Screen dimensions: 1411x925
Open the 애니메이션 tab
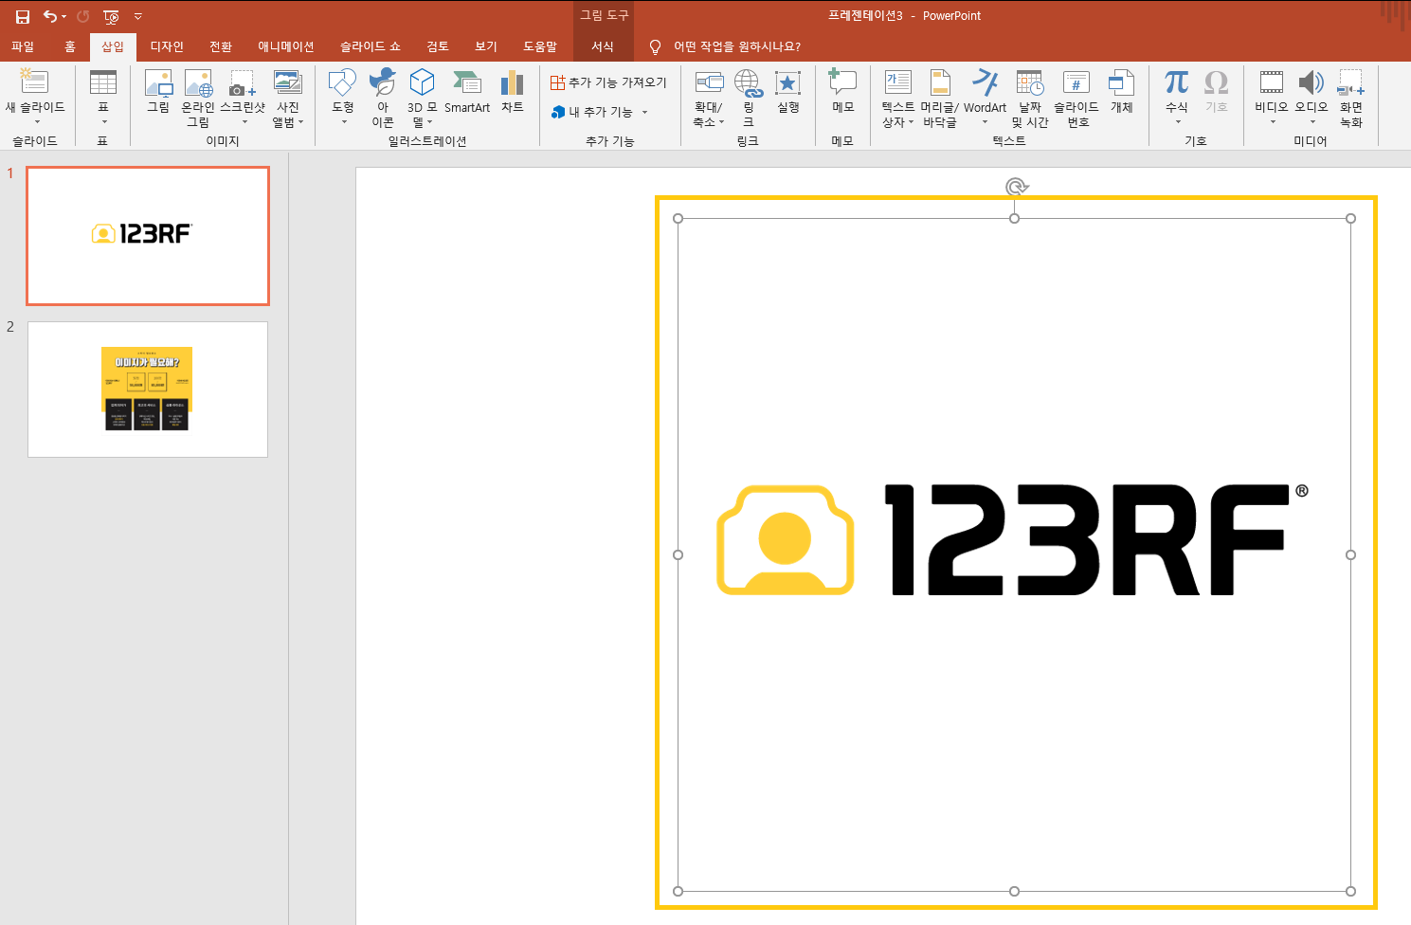285,46
